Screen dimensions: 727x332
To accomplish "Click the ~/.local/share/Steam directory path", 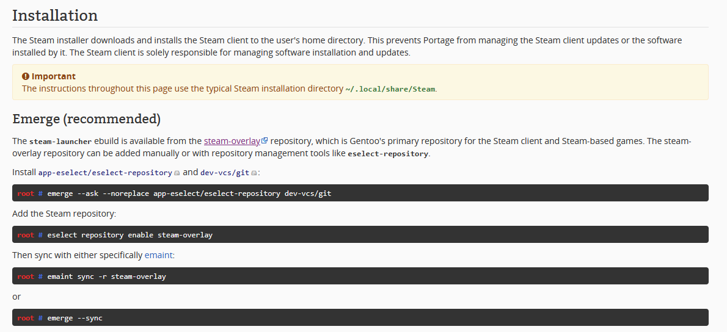I will [x=390, y=89].
